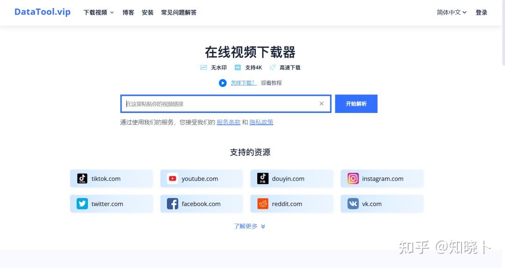Click the 支持4K icon

click(x=238, y=67)
